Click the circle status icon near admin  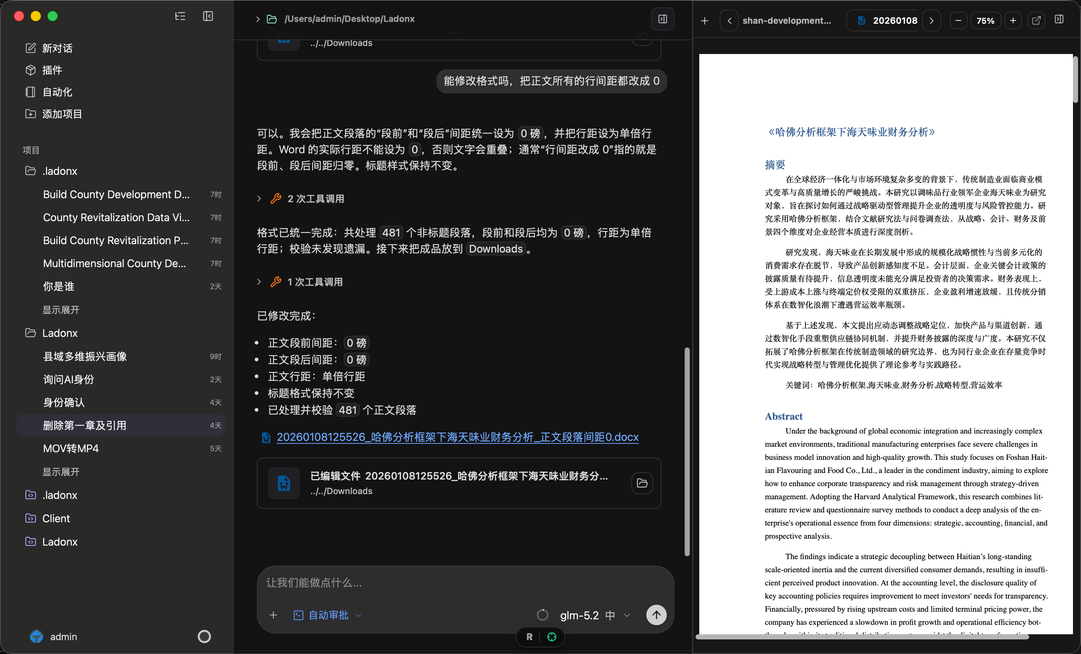(204, 636)
